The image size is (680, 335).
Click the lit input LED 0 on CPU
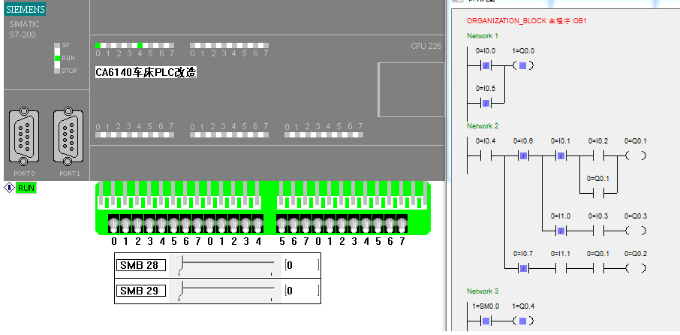pyautogui.click(x=98, y=45)
